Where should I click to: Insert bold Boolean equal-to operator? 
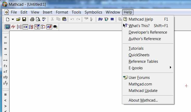click(x=5, y=95)
